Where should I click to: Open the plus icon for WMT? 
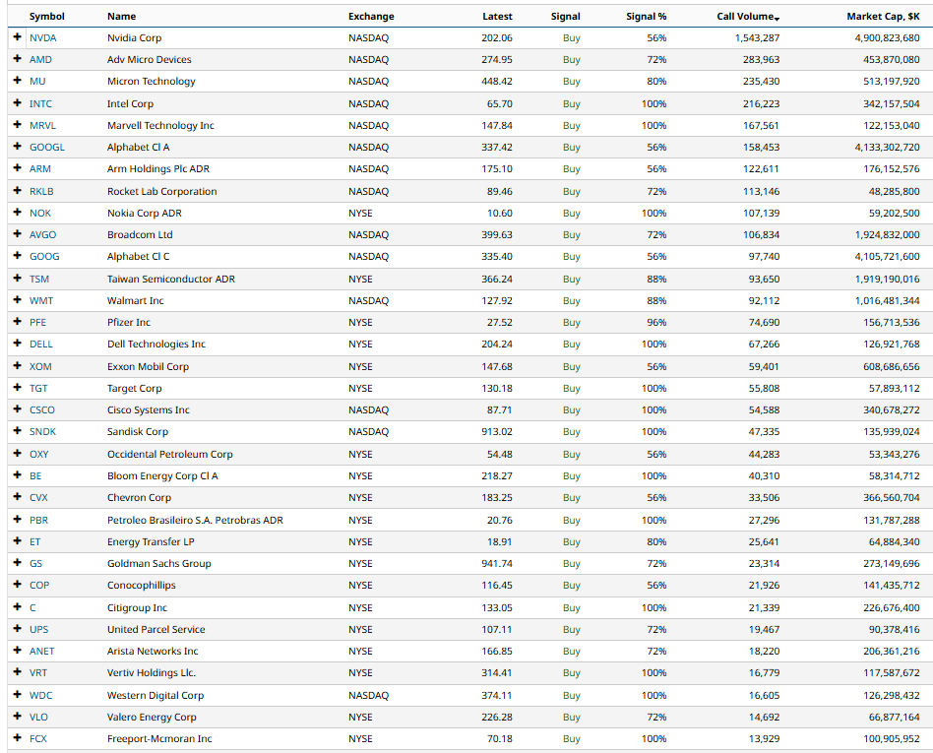(x=17, y=300)
